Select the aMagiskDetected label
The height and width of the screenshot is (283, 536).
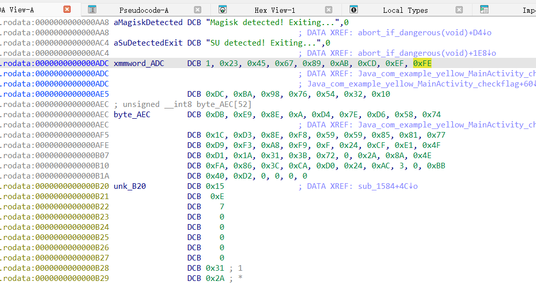point(148,23)
